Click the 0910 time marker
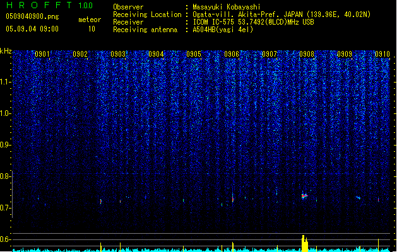Image resolution: width=397 pixels, height=252 pixels. 382,54
